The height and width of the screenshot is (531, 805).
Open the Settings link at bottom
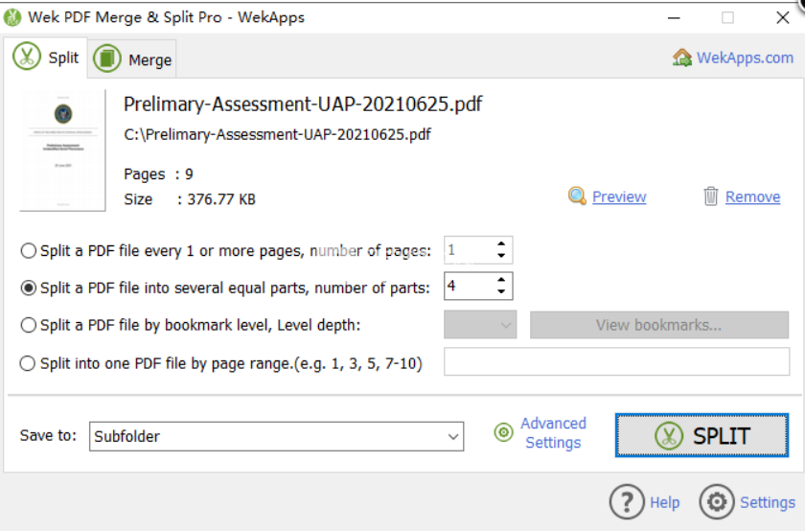click(x=768, y=502)
